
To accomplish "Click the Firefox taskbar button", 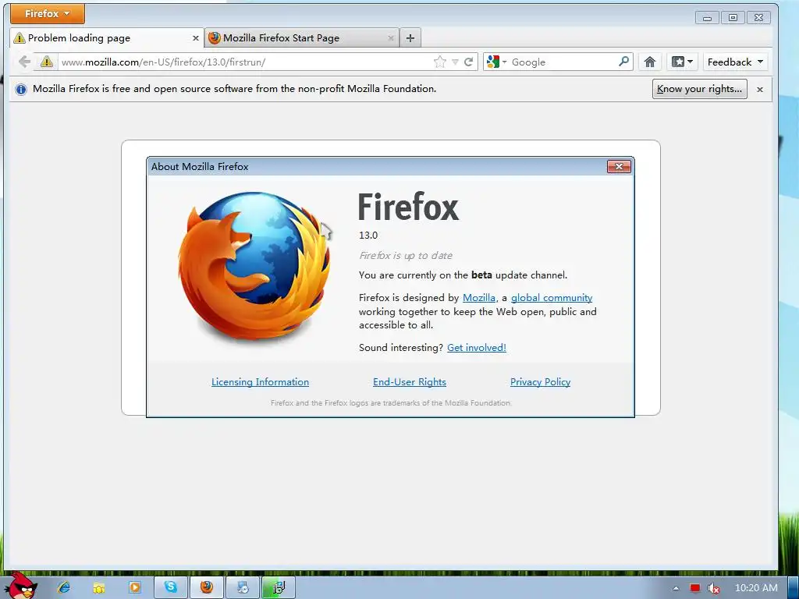I will [206, 588].
